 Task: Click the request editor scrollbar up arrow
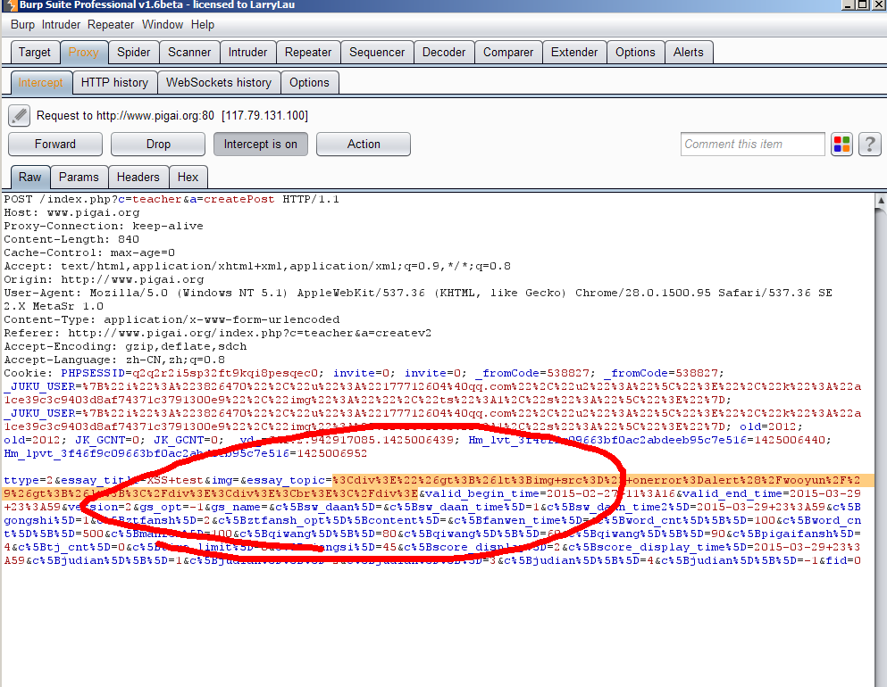pos(881,200)
